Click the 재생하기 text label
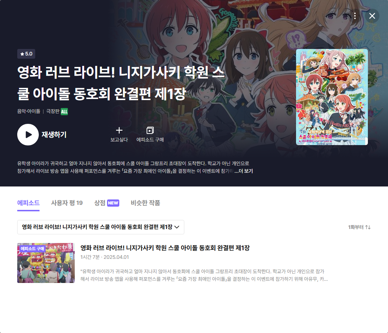 [54, 135]
